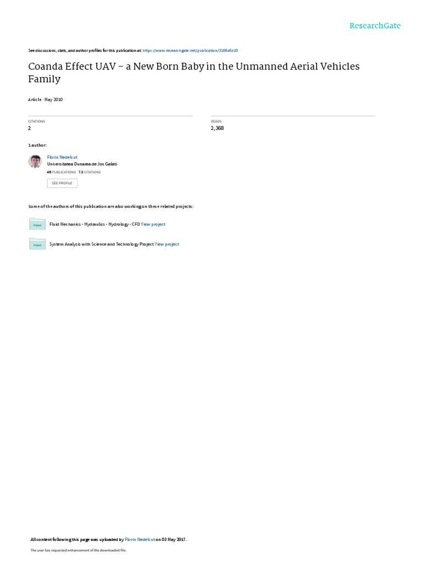Viewport: 422px width, 563px height.
Task: Open View project for System Analysis
Action: tap(167, 244)
